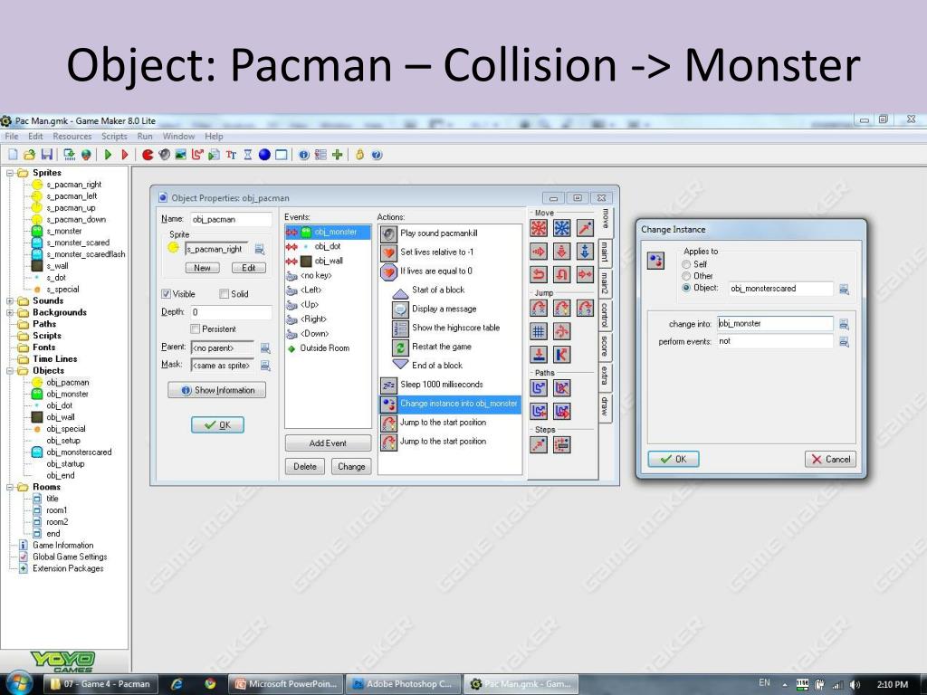Click the Delete event button
Image resolution: width=927 pixels, height=695 pixels.
[x=305, y=466]
